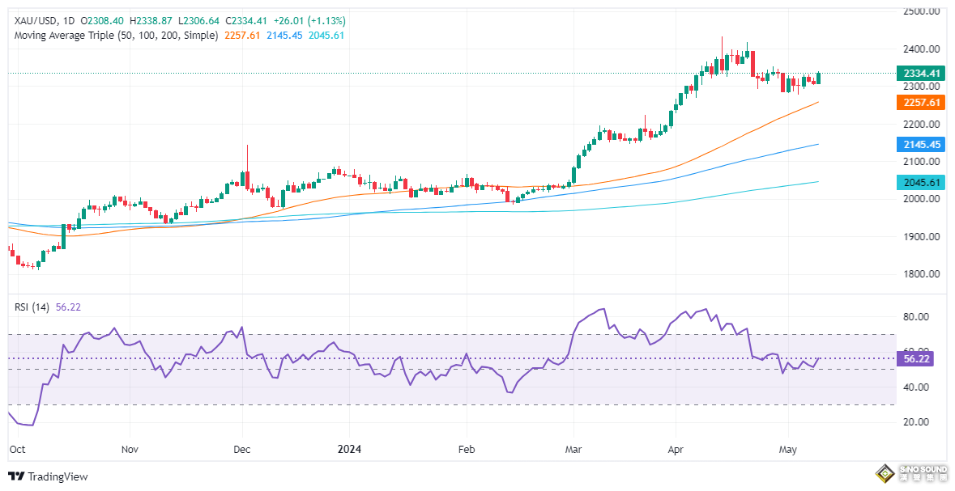This screenshot has height=491, width=955.
Task: Click the Dec label on time axis
Action: [241, 447]
